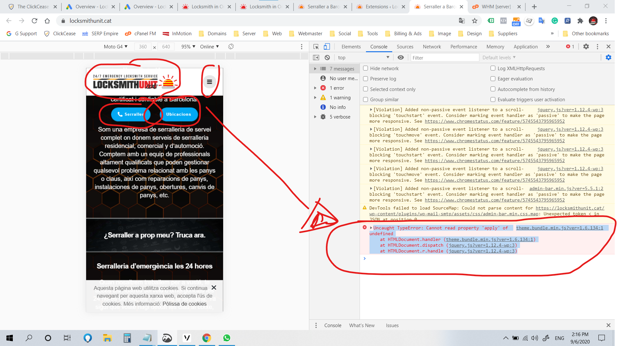Expand the 7 messages group
This screenshot has width=617, height=346.
(x=315, y=69)
